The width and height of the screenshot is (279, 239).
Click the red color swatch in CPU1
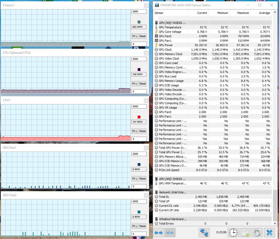coord(139,117)
